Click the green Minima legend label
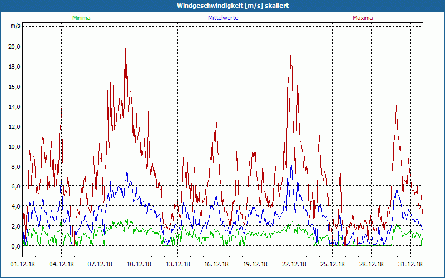445x278 pixels. 81,18
